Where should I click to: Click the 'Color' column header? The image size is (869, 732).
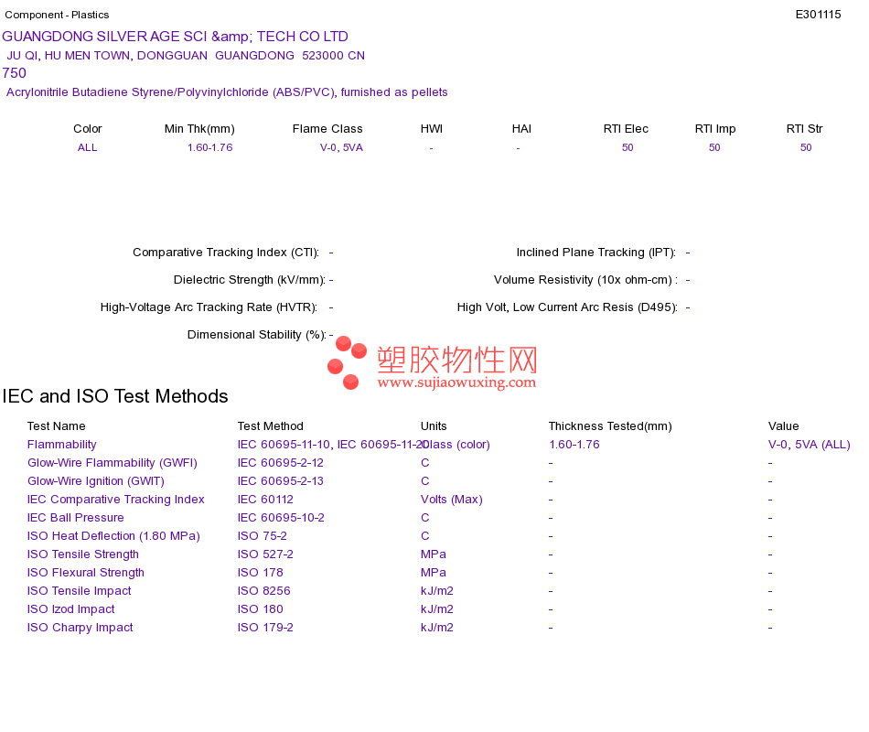click(88, 129)
